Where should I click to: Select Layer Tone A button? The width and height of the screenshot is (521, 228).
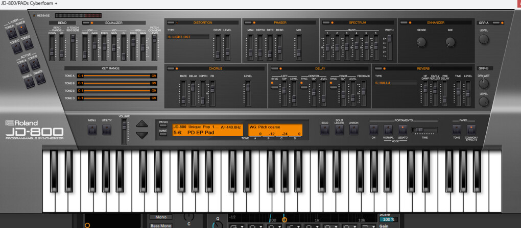11,34
